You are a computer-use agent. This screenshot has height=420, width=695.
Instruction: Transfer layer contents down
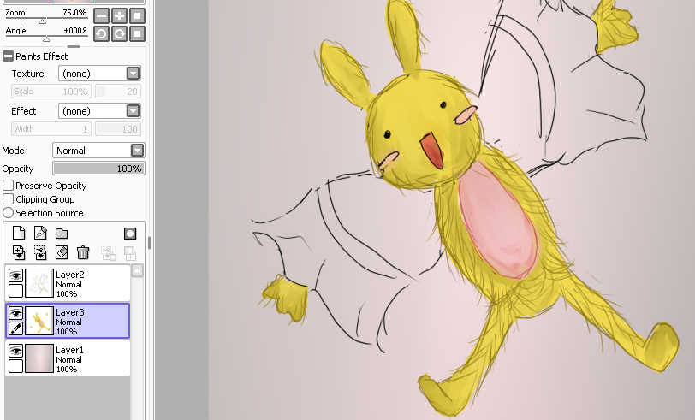[x=19, y=253]
